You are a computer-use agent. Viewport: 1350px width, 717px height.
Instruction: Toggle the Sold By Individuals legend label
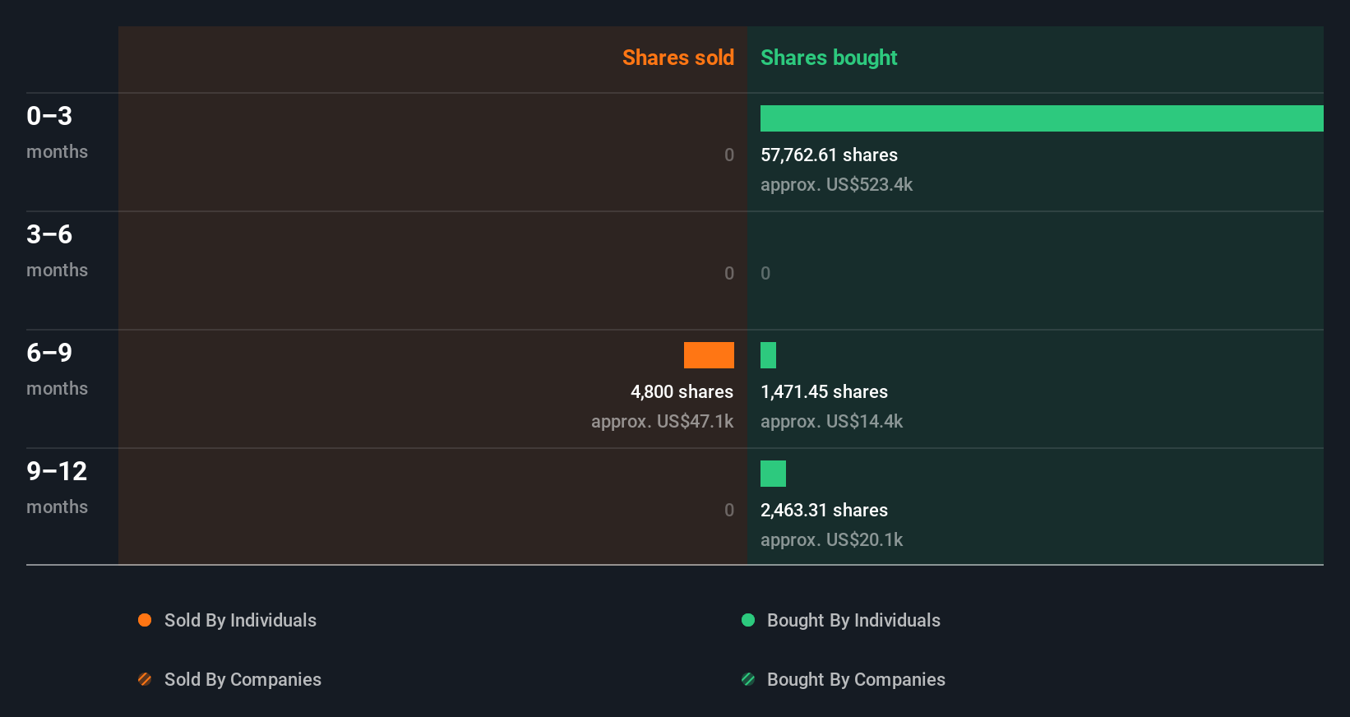240,620
